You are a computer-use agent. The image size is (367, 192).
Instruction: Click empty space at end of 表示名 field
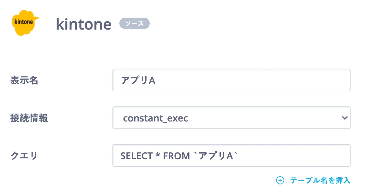pyautogui.click(x=268, y=80)
